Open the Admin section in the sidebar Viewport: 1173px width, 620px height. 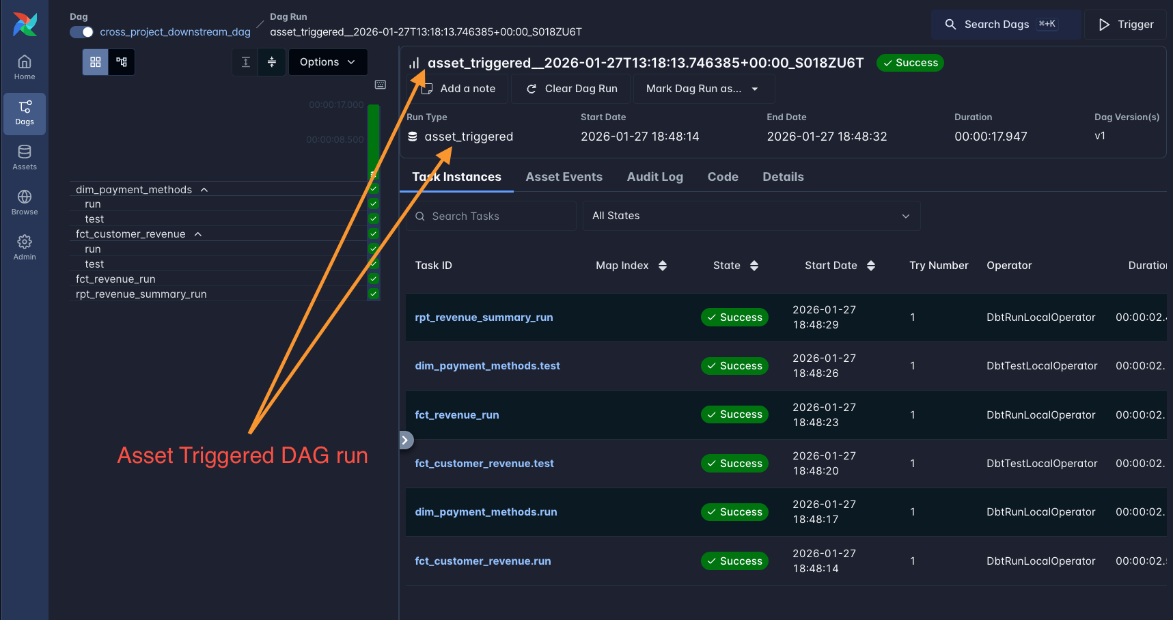point(24,247)
